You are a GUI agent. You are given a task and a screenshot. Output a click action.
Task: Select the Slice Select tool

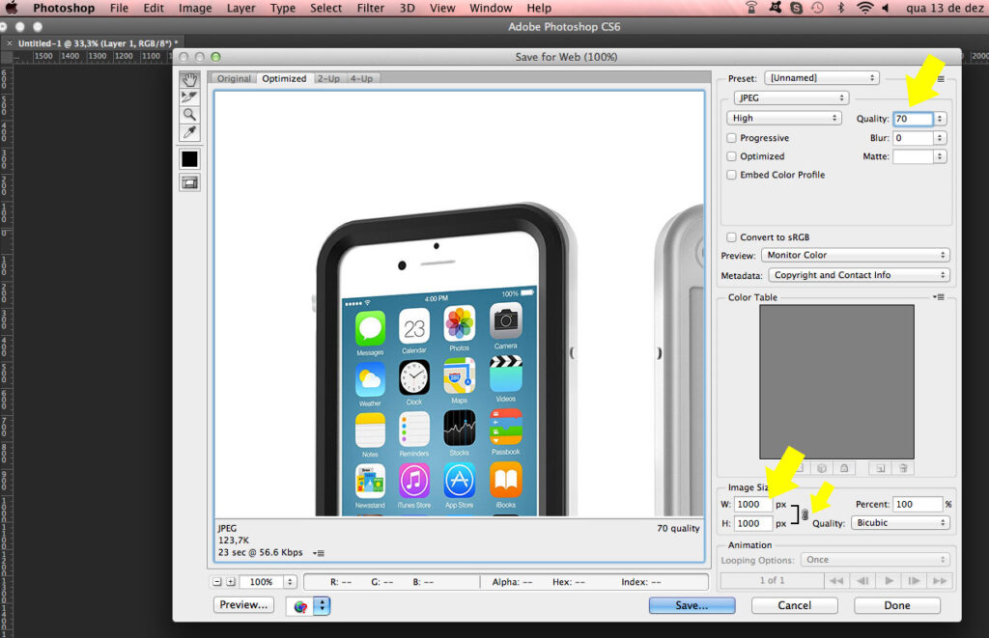coord(189,97)
